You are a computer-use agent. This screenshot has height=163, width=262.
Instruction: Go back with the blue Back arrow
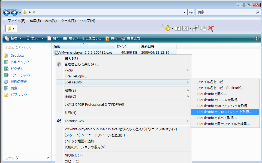[x=7, y=12]
